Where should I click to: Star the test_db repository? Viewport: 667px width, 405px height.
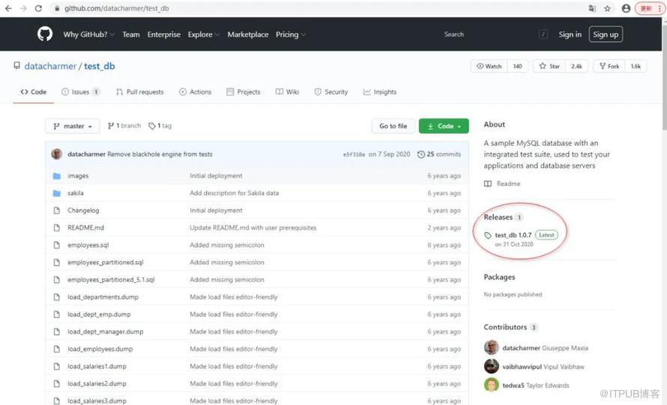pyautogui.click(x=549, y=67)
